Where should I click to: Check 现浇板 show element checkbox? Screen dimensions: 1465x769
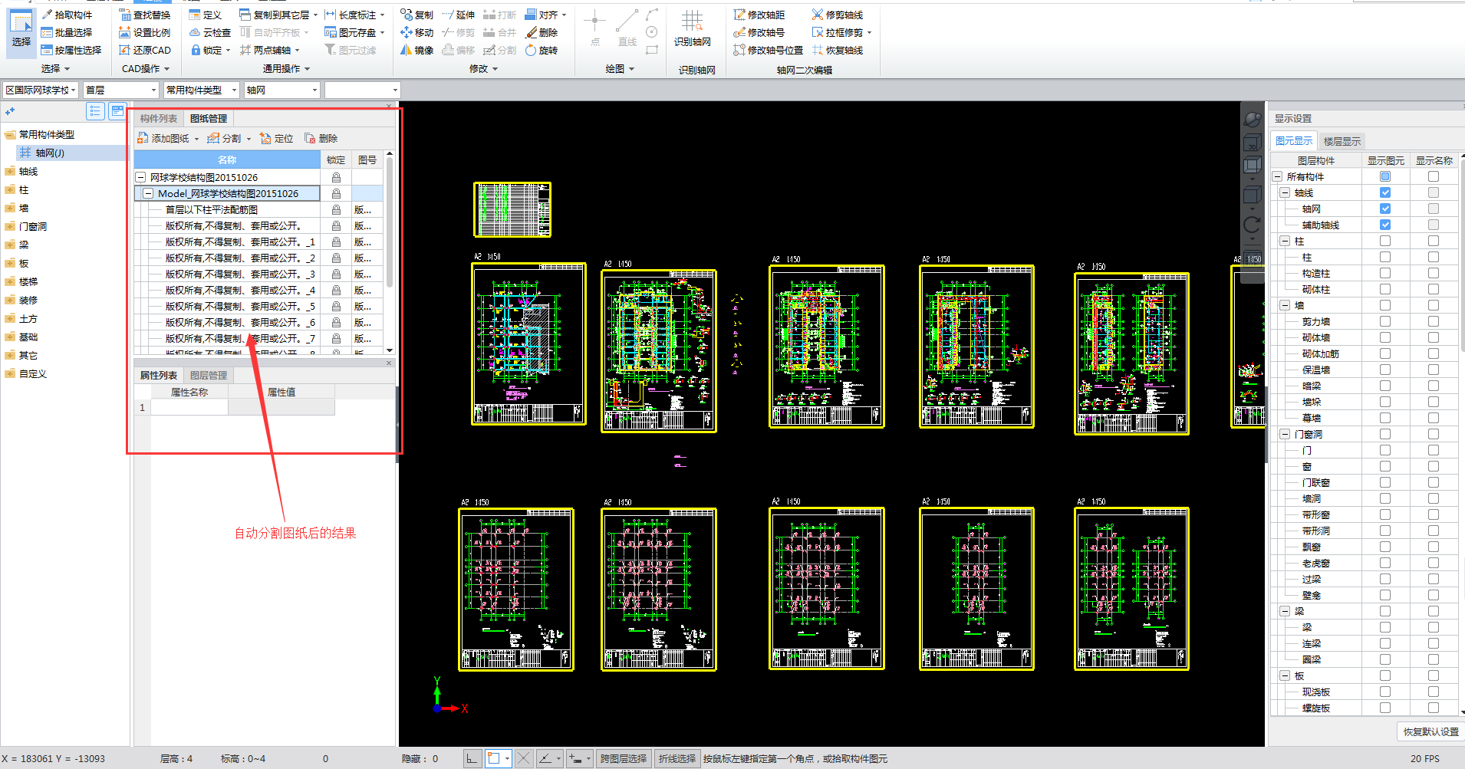tap(1385, 692)
